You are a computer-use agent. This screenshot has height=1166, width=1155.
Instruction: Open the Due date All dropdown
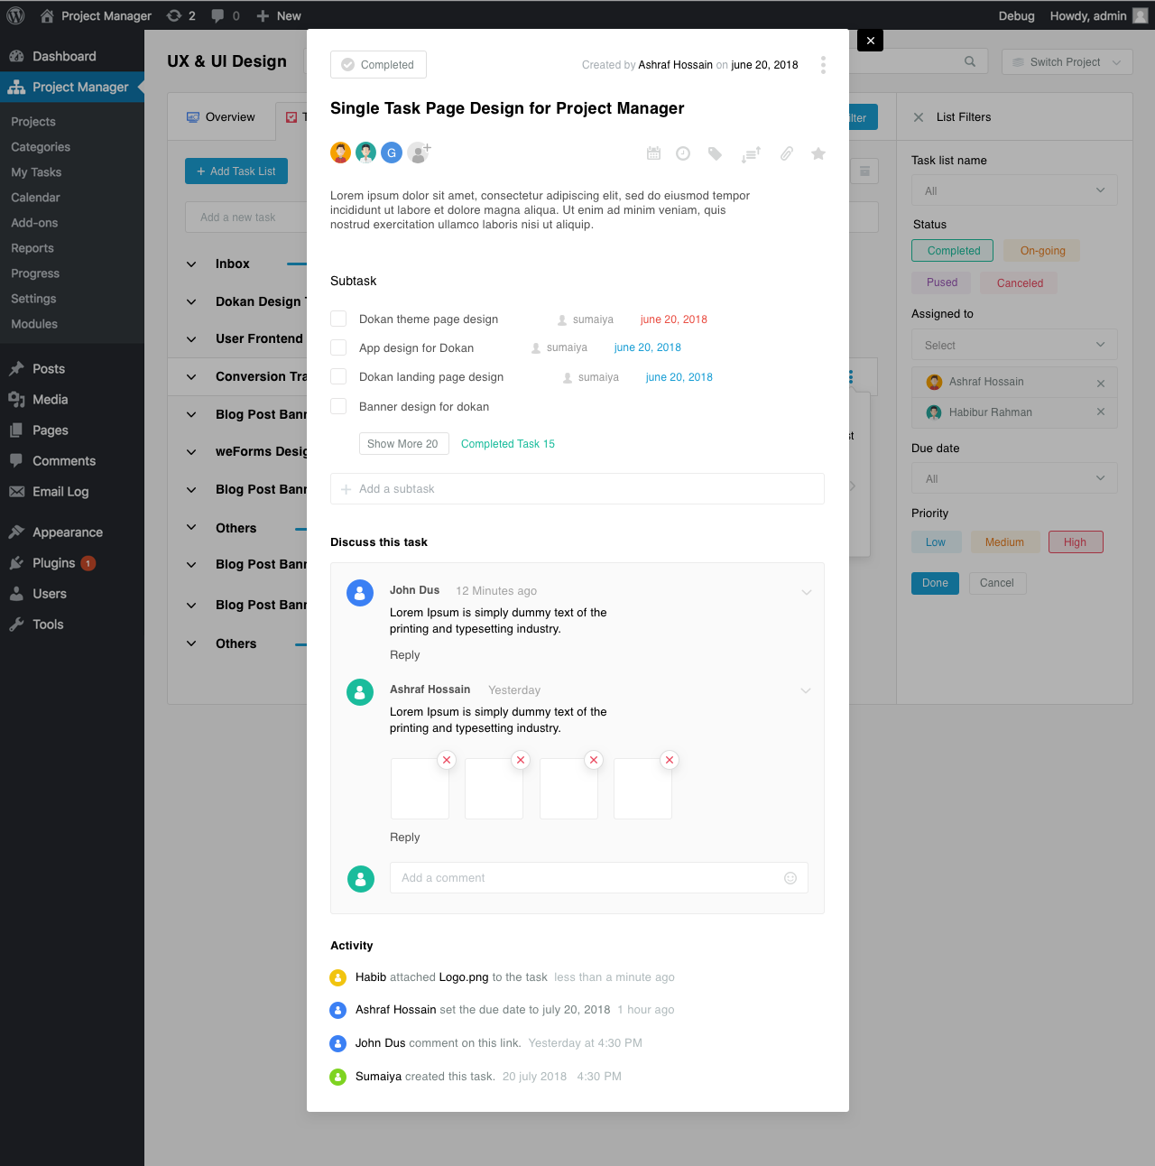[1014, 478]
